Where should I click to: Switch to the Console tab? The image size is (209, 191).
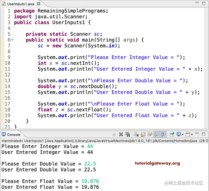[14, 135]
